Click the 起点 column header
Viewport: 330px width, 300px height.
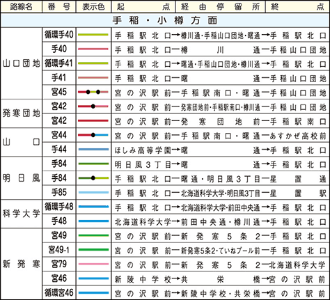(x=143, y=6)
